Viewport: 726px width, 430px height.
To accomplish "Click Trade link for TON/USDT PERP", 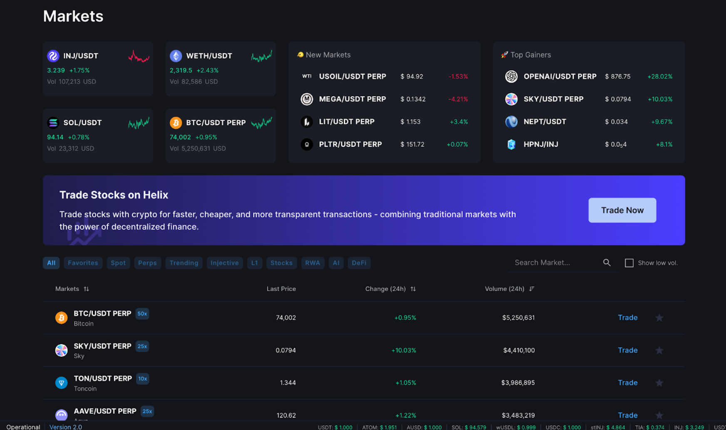I will tap(628, 383).
